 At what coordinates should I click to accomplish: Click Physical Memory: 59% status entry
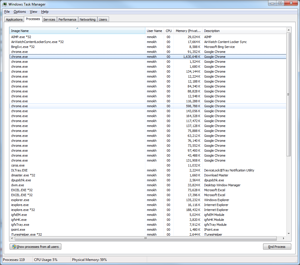tap(89, 260)
